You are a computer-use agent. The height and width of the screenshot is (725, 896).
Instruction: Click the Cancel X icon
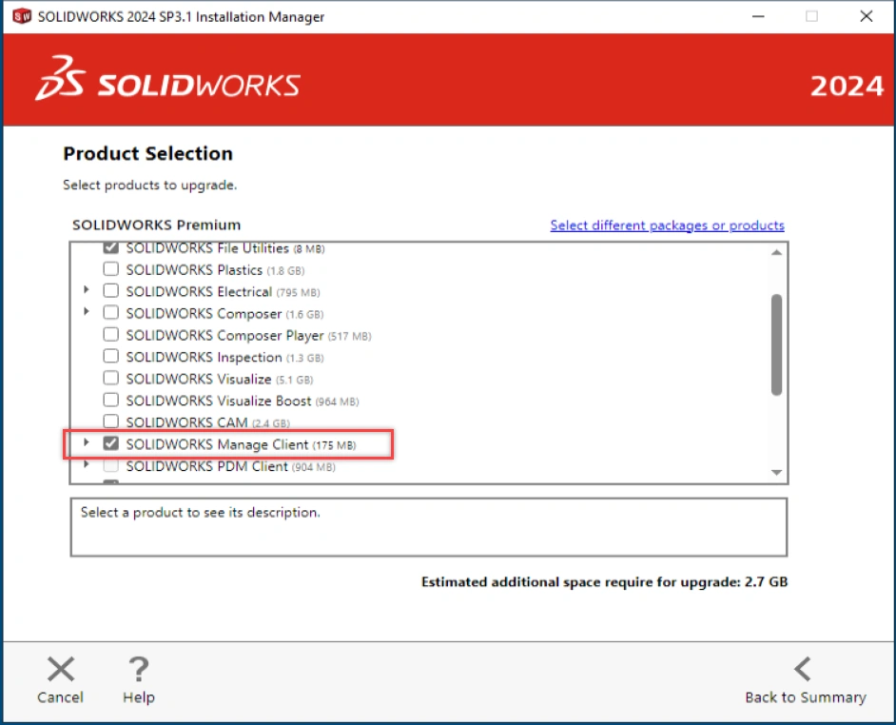61,669
